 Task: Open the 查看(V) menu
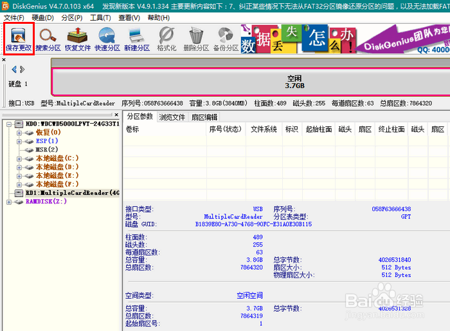(x=129, y=18)
